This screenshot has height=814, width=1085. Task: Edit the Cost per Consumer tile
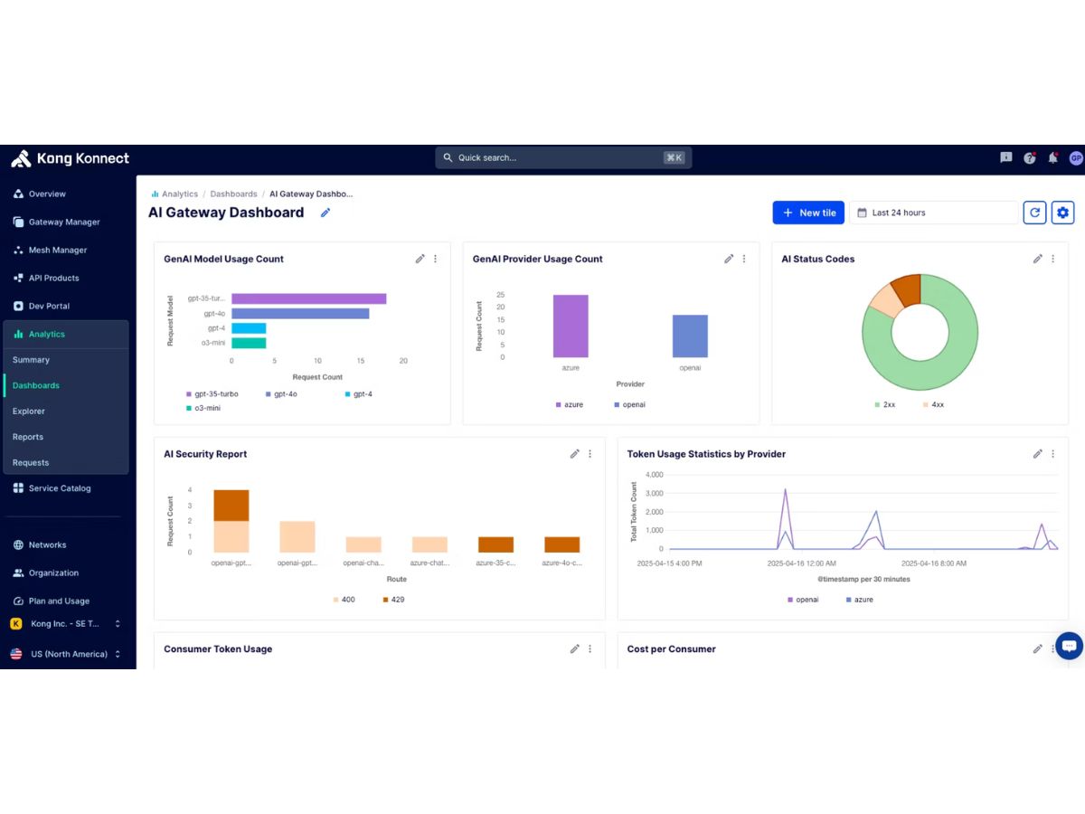click(1038, 648)
